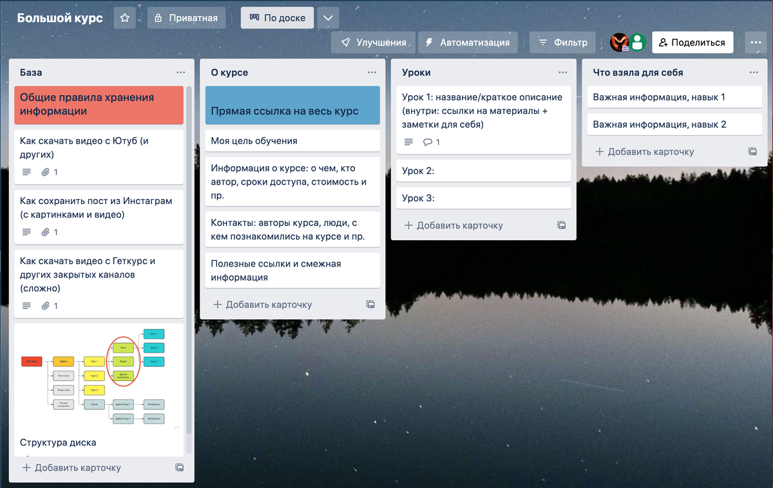Click attachment icon on the Инстаграм card

(45, 232)
